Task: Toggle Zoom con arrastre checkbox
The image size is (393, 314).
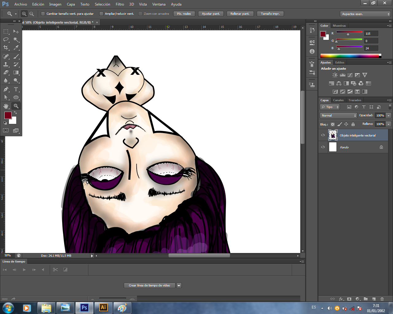Action: coord(140,14)
